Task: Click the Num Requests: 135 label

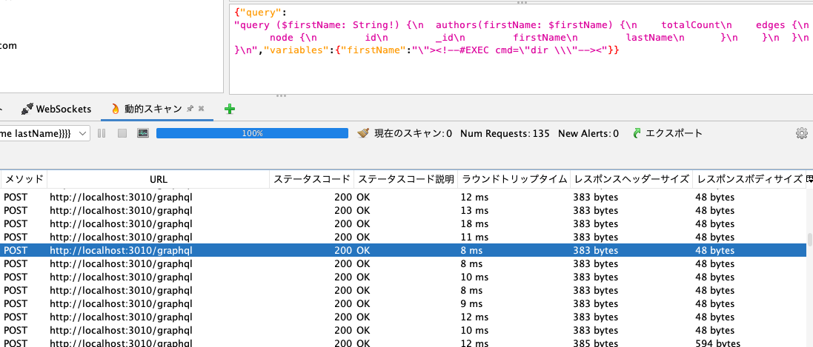Action: point(505,134)
